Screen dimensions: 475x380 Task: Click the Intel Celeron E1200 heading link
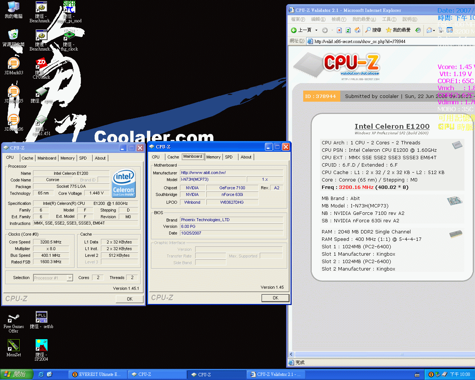pyautogui.click(x=392, y=126)
